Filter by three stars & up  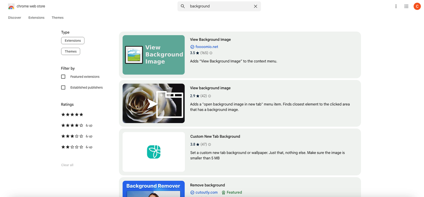click(77, 136)
